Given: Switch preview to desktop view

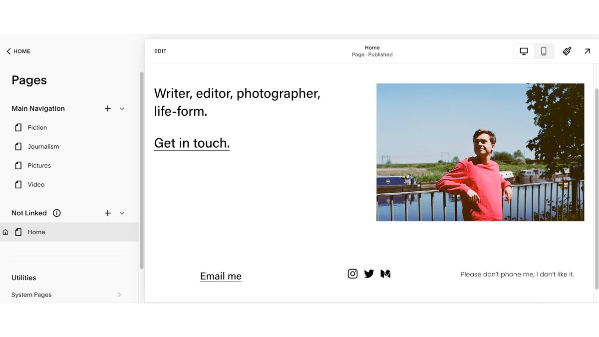Looking at the screenshot, I should click(523, 51).
